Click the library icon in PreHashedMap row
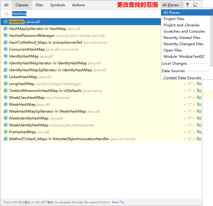Screen dimensions: 213x206 tap(199, 132)
